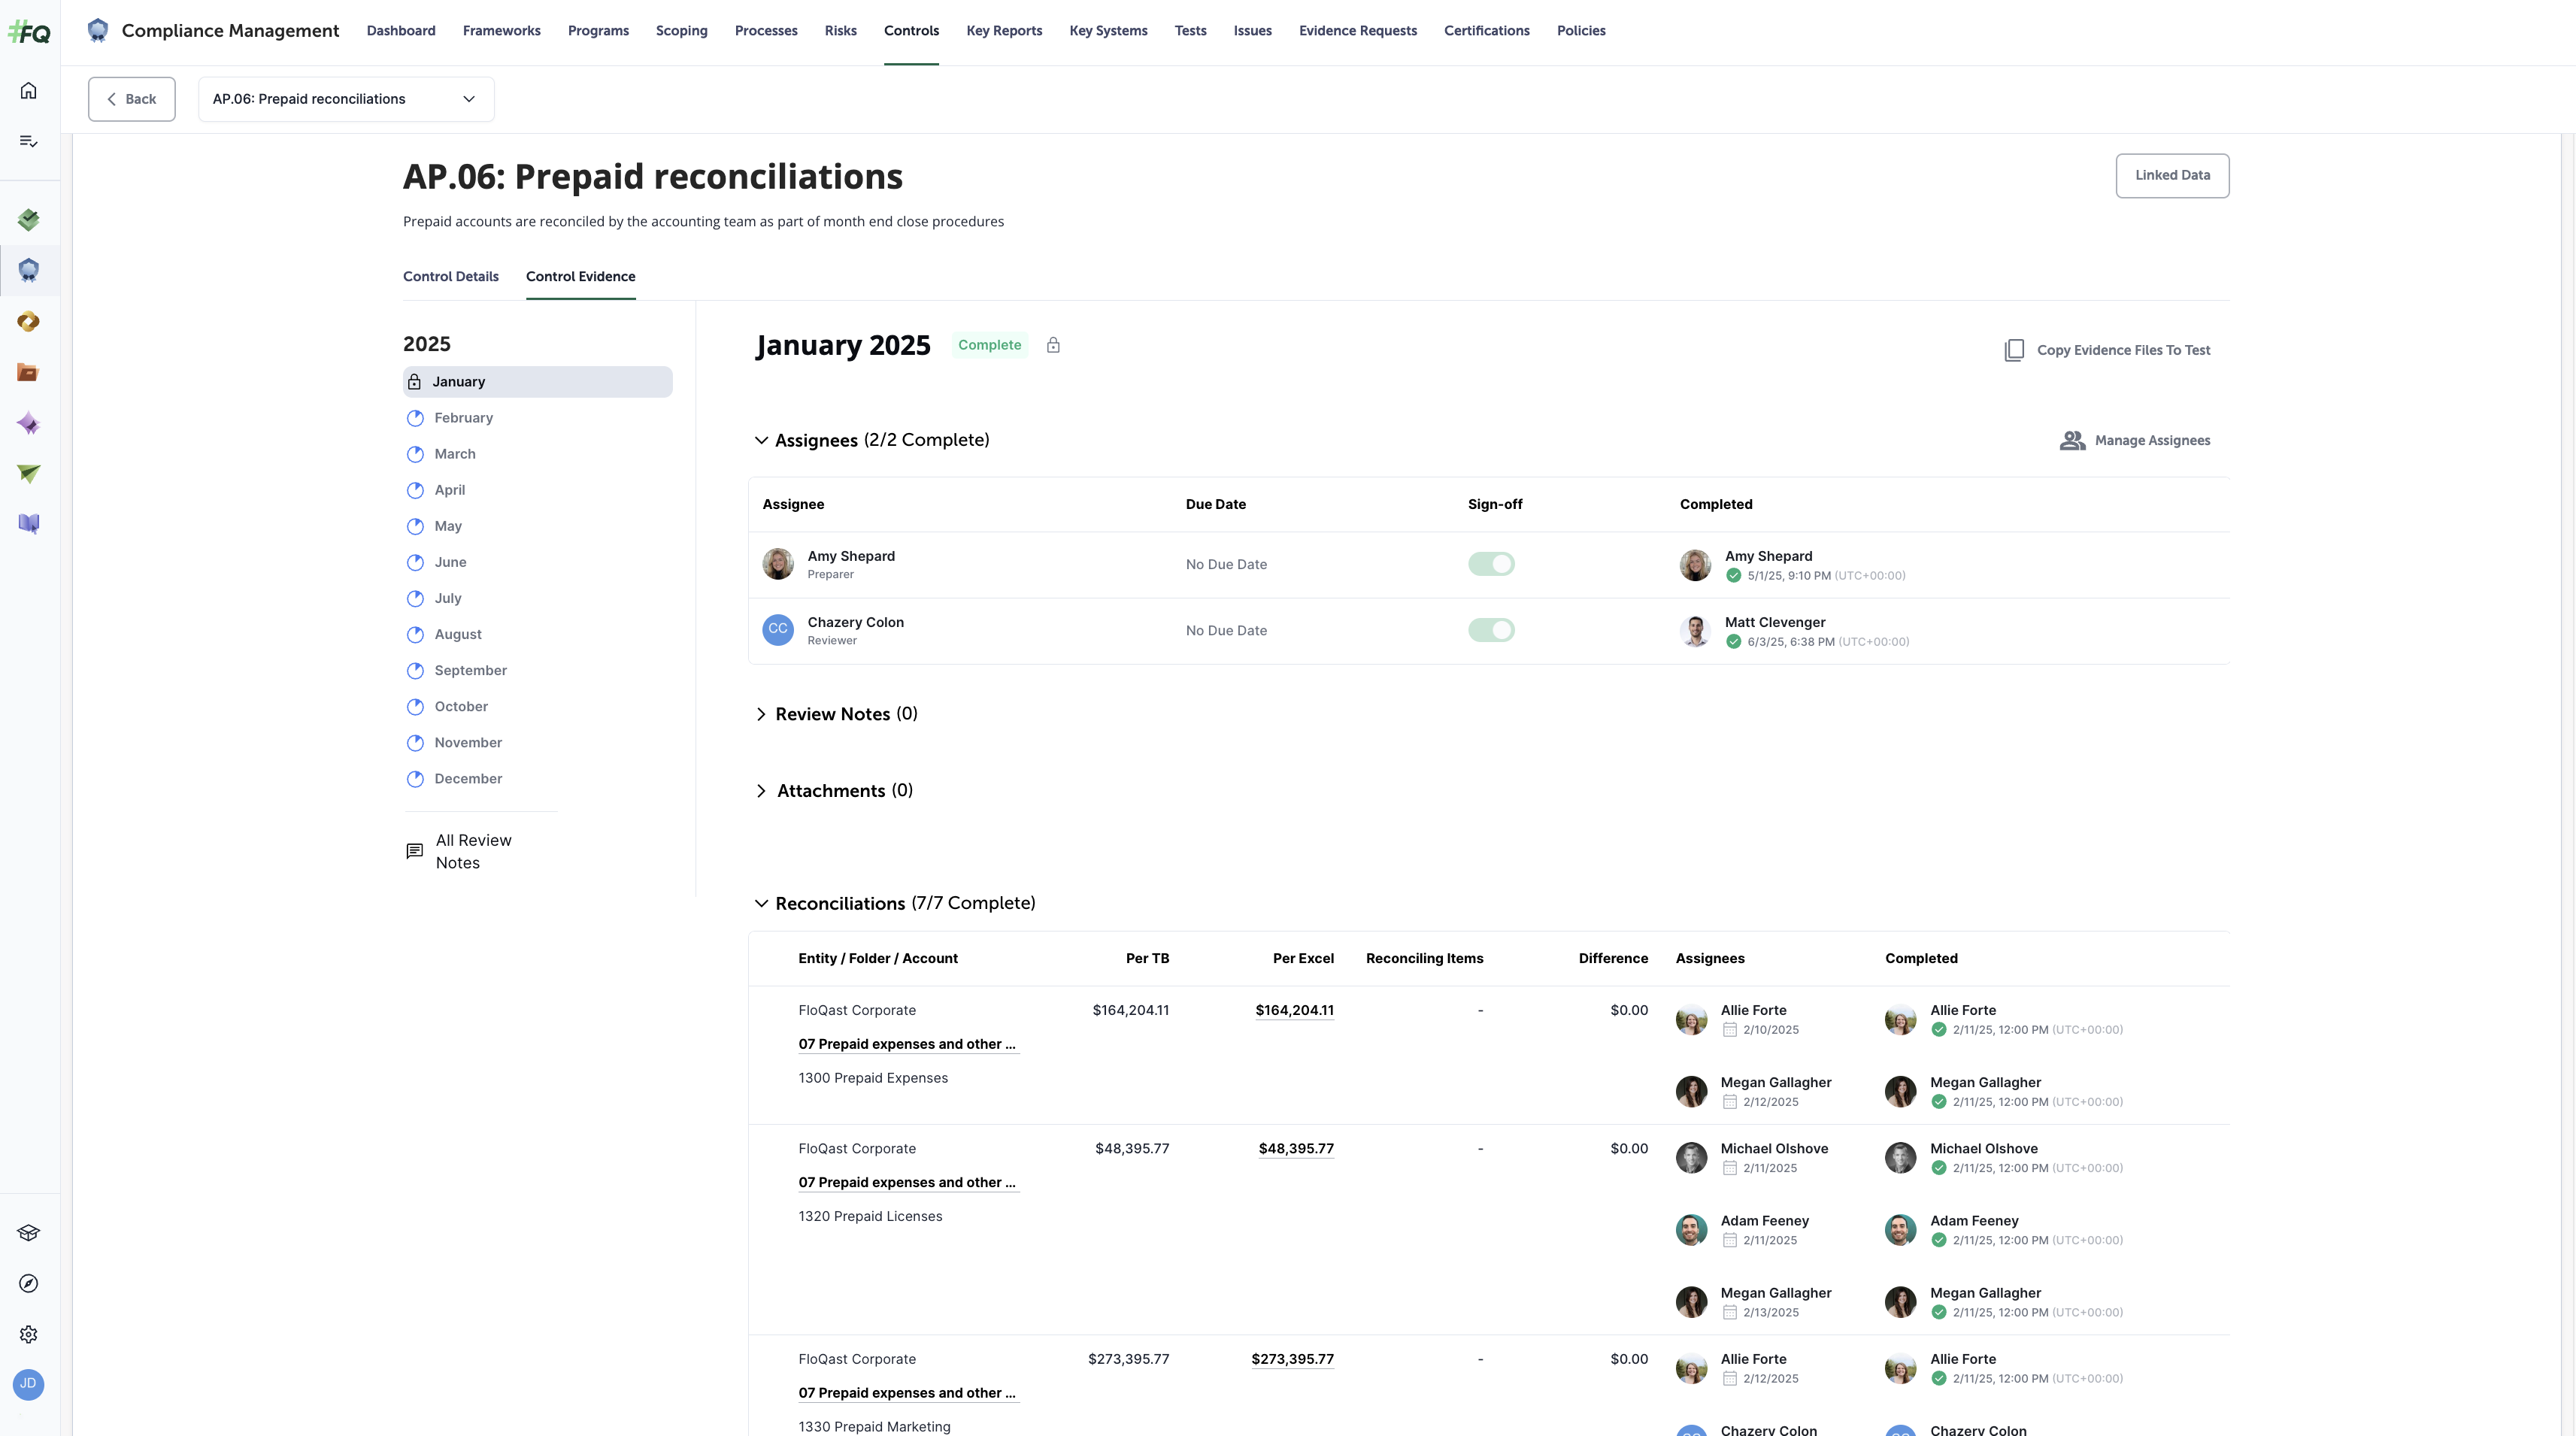
Task: Open the compass sidebar icon near the bottom
Action: click(x=28, y=1283)
